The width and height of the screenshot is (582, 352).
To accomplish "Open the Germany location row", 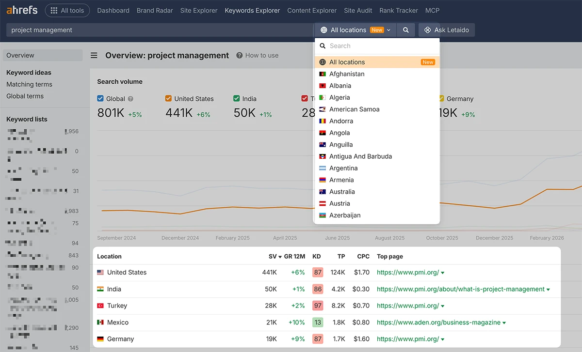I will (326, 339).
